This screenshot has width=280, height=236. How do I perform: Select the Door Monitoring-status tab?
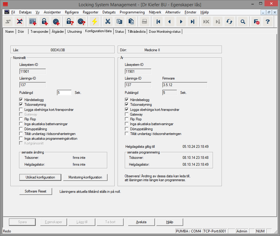165,31
